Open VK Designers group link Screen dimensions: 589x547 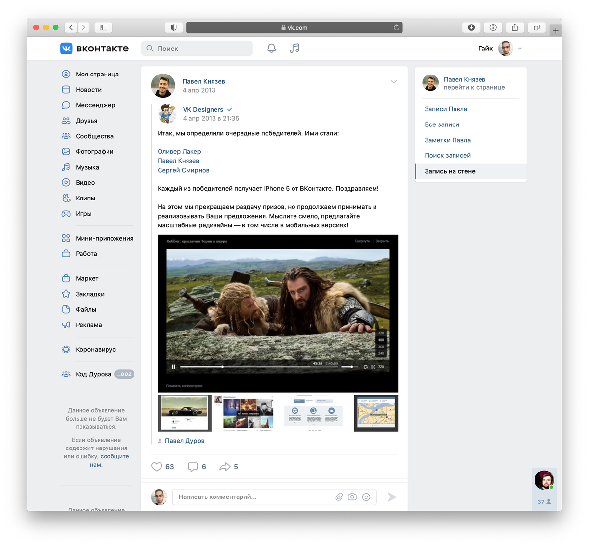(203, 109)
